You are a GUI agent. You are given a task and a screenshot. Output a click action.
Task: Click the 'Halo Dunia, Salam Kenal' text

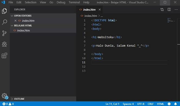pos(116,46)
